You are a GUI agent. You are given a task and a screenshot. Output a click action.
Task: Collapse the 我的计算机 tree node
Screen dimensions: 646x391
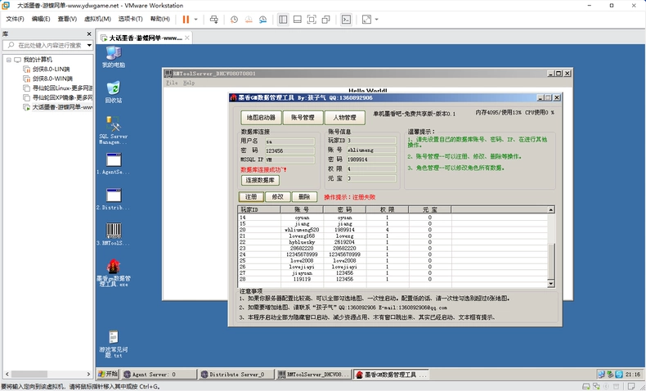pyautogui.click(x=9, y=60)
